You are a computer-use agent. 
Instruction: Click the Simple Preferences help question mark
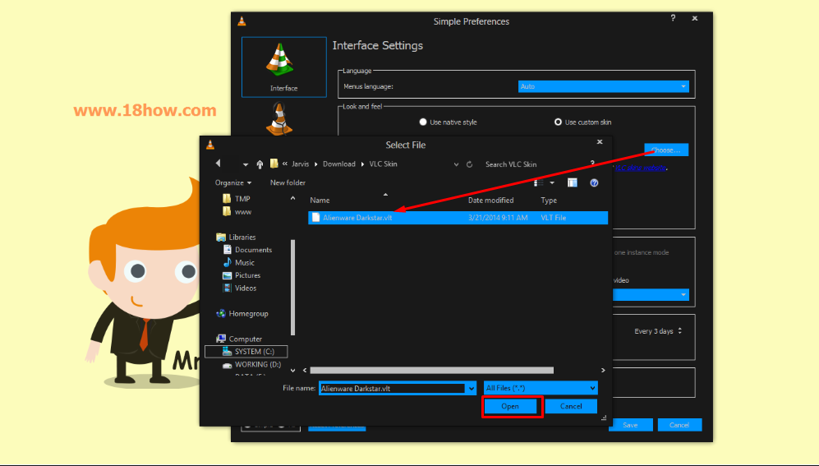tap(673, 18)
